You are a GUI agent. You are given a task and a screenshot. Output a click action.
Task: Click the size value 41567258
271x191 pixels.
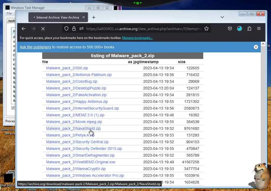pyautogui.click(x=190, y=162)
